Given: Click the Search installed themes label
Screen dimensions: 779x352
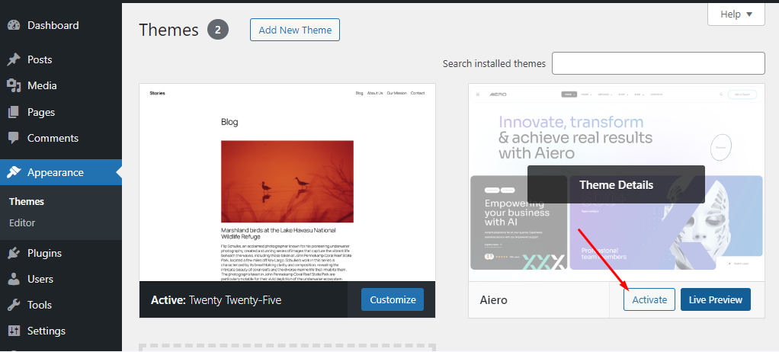Looking at the screenshot, I should pos(494,63).
